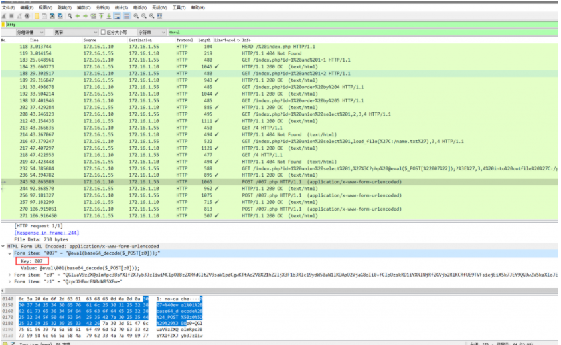Open capture options
Screen dimensions: 561x345
click(27, 16)
